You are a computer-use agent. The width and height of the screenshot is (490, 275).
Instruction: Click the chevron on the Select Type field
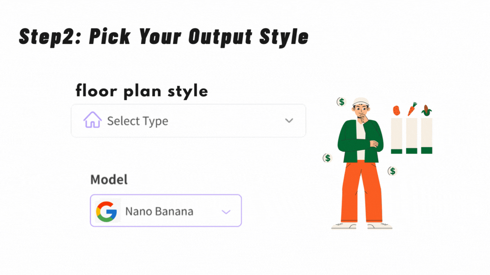coord(289,121)
